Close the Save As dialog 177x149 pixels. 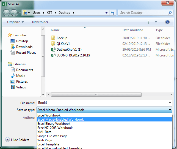(167, 3)
